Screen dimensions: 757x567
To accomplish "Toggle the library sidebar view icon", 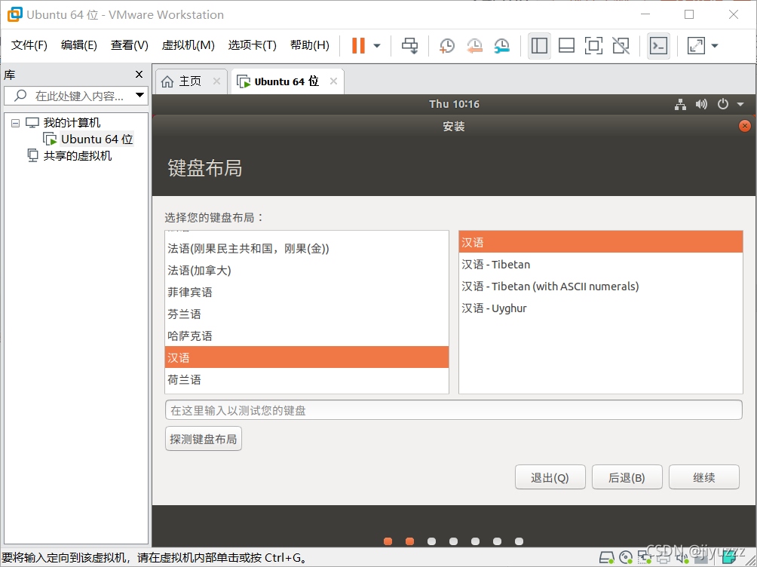I will click(539, 46).
